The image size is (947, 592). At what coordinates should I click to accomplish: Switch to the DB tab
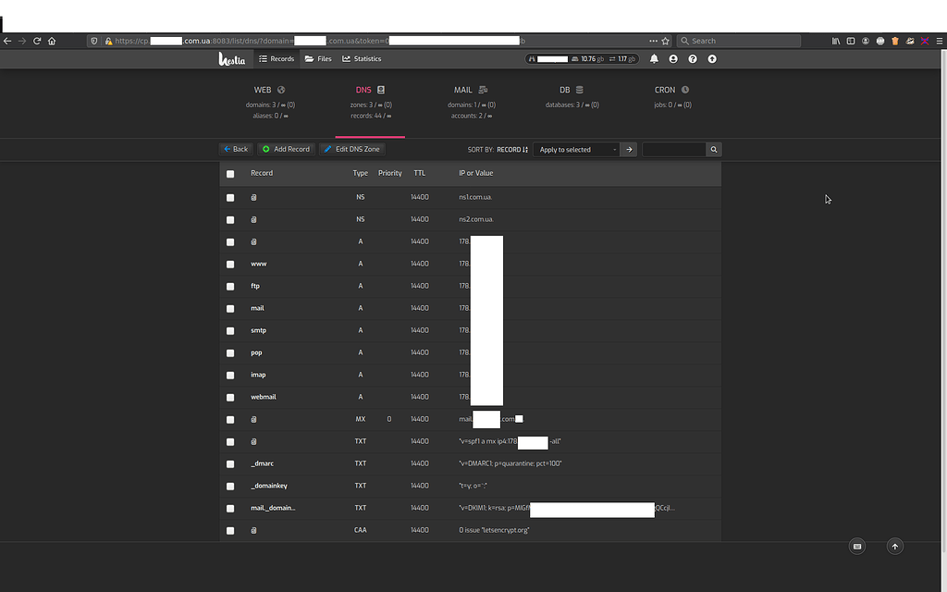(572, 96)
